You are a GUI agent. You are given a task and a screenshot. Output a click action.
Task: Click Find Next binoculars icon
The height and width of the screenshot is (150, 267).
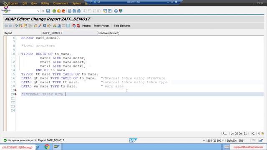[79, 11]
